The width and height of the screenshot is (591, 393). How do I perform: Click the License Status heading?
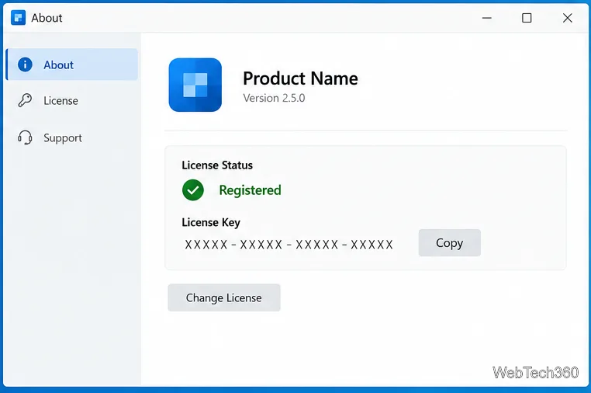217,165
